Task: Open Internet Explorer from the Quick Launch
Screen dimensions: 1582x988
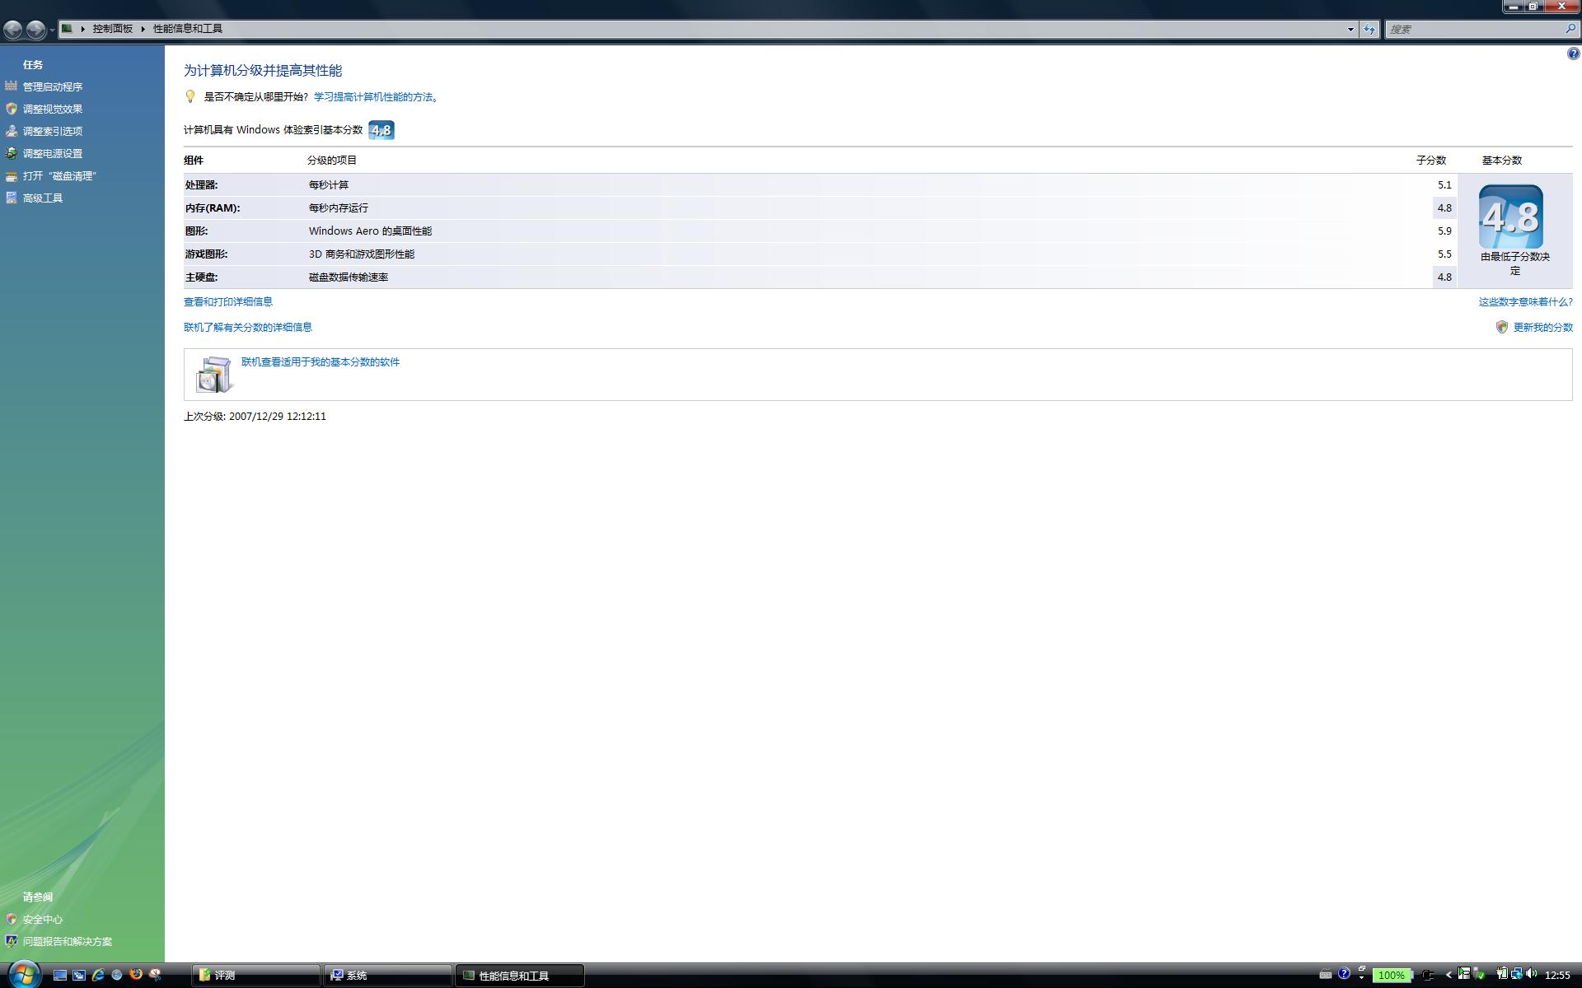Action: 98,975
